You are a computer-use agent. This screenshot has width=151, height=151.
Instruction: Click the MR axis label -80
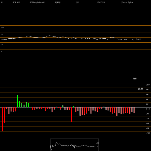147,128
